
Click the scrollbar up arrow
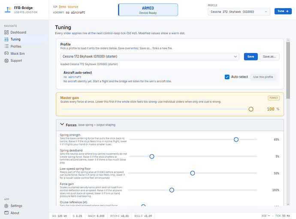click(x=288, y=40)
